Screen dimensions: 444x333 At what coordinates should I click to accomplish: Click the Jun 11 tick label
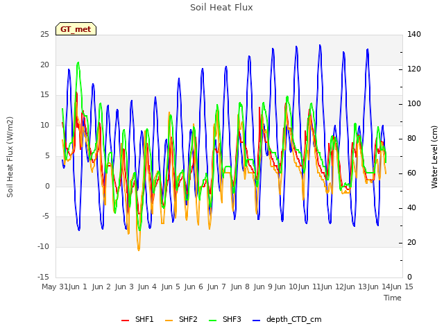point(309,287)
